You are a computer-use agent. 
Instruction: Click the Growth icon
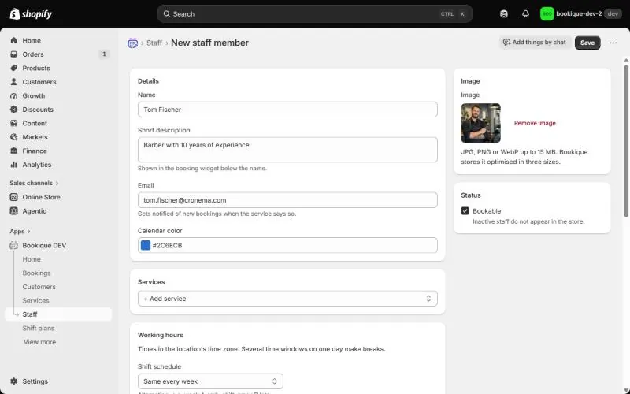click(x=14, y=95)
